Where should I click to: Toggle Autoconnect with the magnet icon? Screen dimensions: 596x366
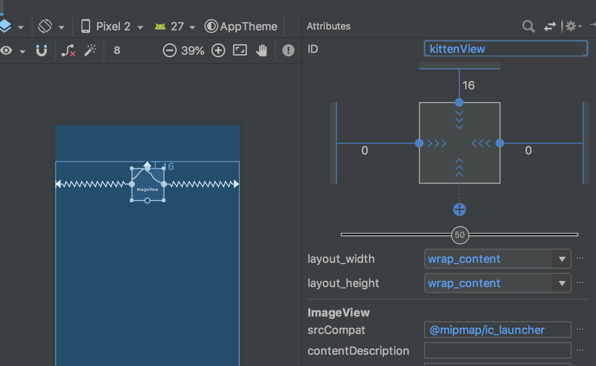[41, 50]
